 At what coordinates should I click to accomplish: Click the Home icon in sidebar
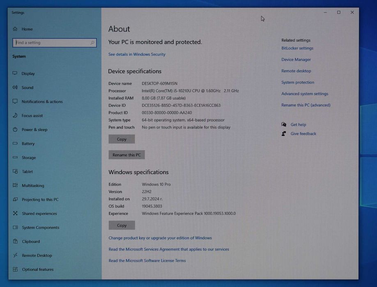(x=15, y=29)
